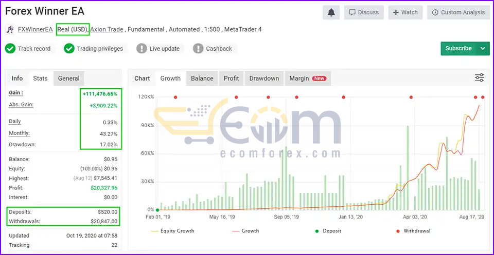Image resolution: width=494 pixels, height=255 pixels.
Task: Click gain value +111,476.65%
Action: [x=100, y=93]
